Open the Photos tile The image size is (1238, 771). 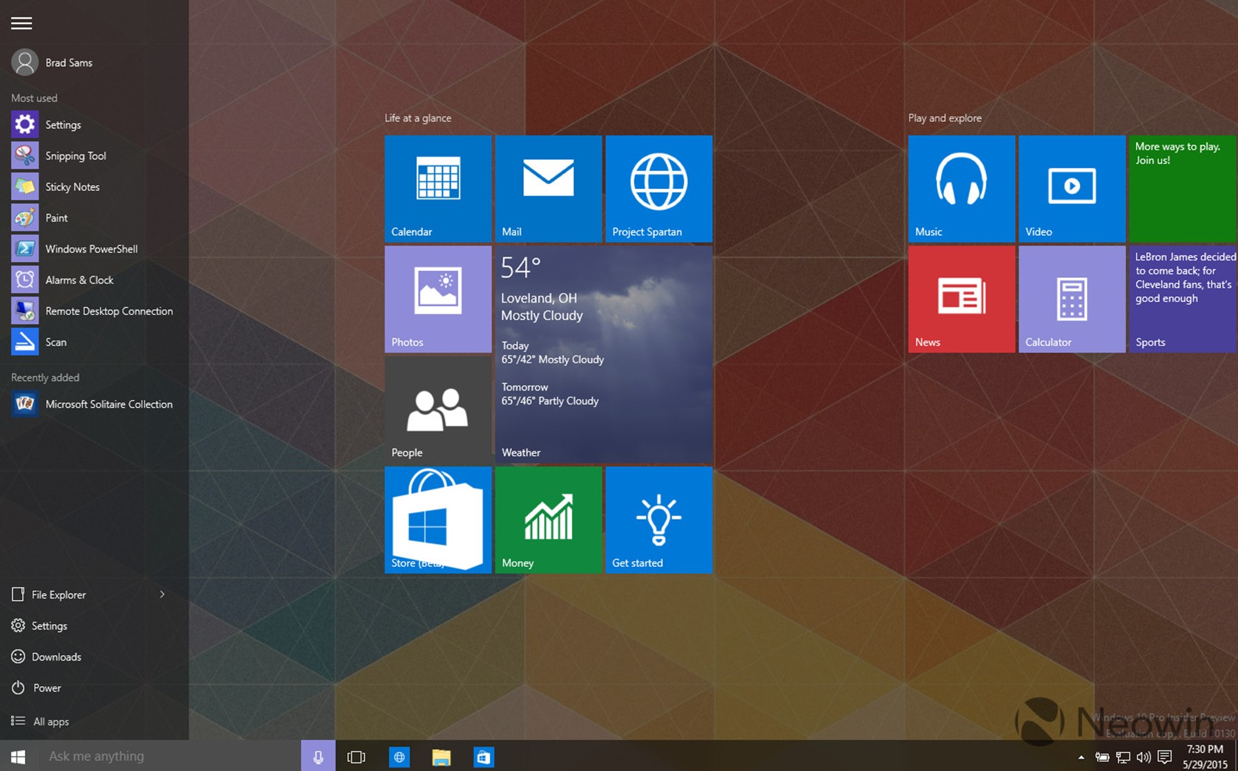(x=438, y=298)
